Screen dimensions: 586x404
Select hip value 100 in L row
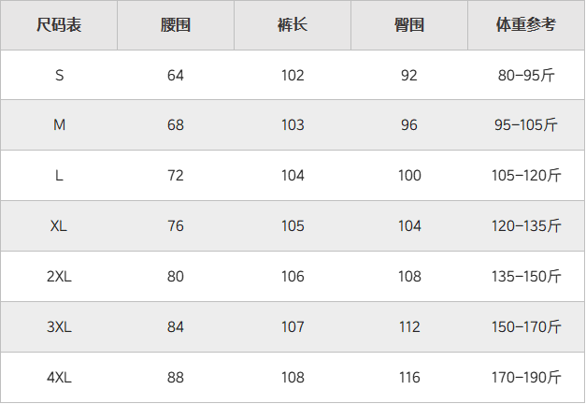[x=409, y=176]
